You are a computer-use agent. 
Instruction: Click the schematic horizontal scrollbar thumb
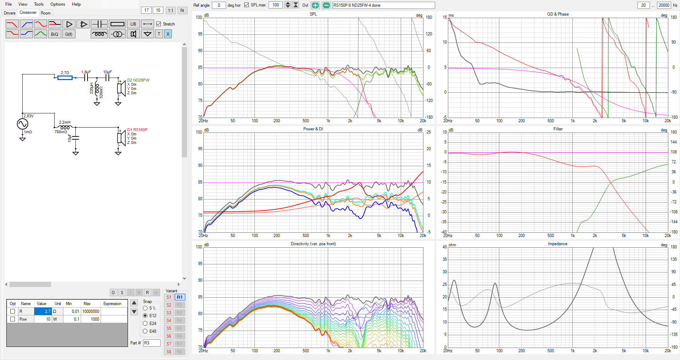30,284
